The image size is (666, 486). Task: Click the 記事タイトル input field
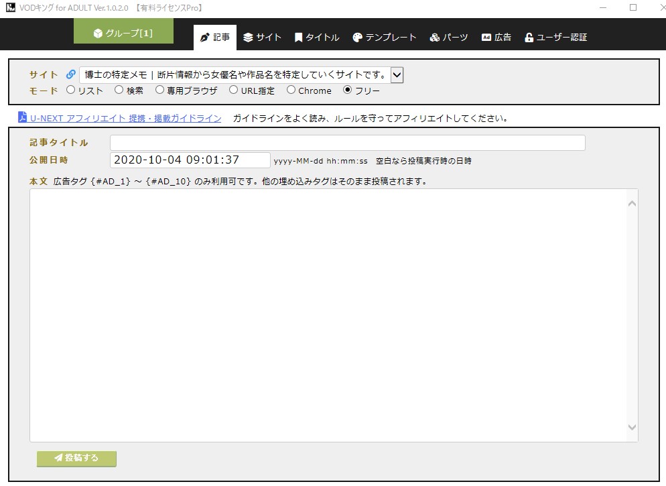click(x=347, y=143)
